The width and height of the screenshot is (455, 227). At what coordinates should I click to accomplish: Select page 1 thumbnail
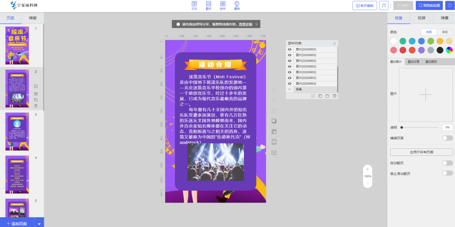tap(17, 45)
